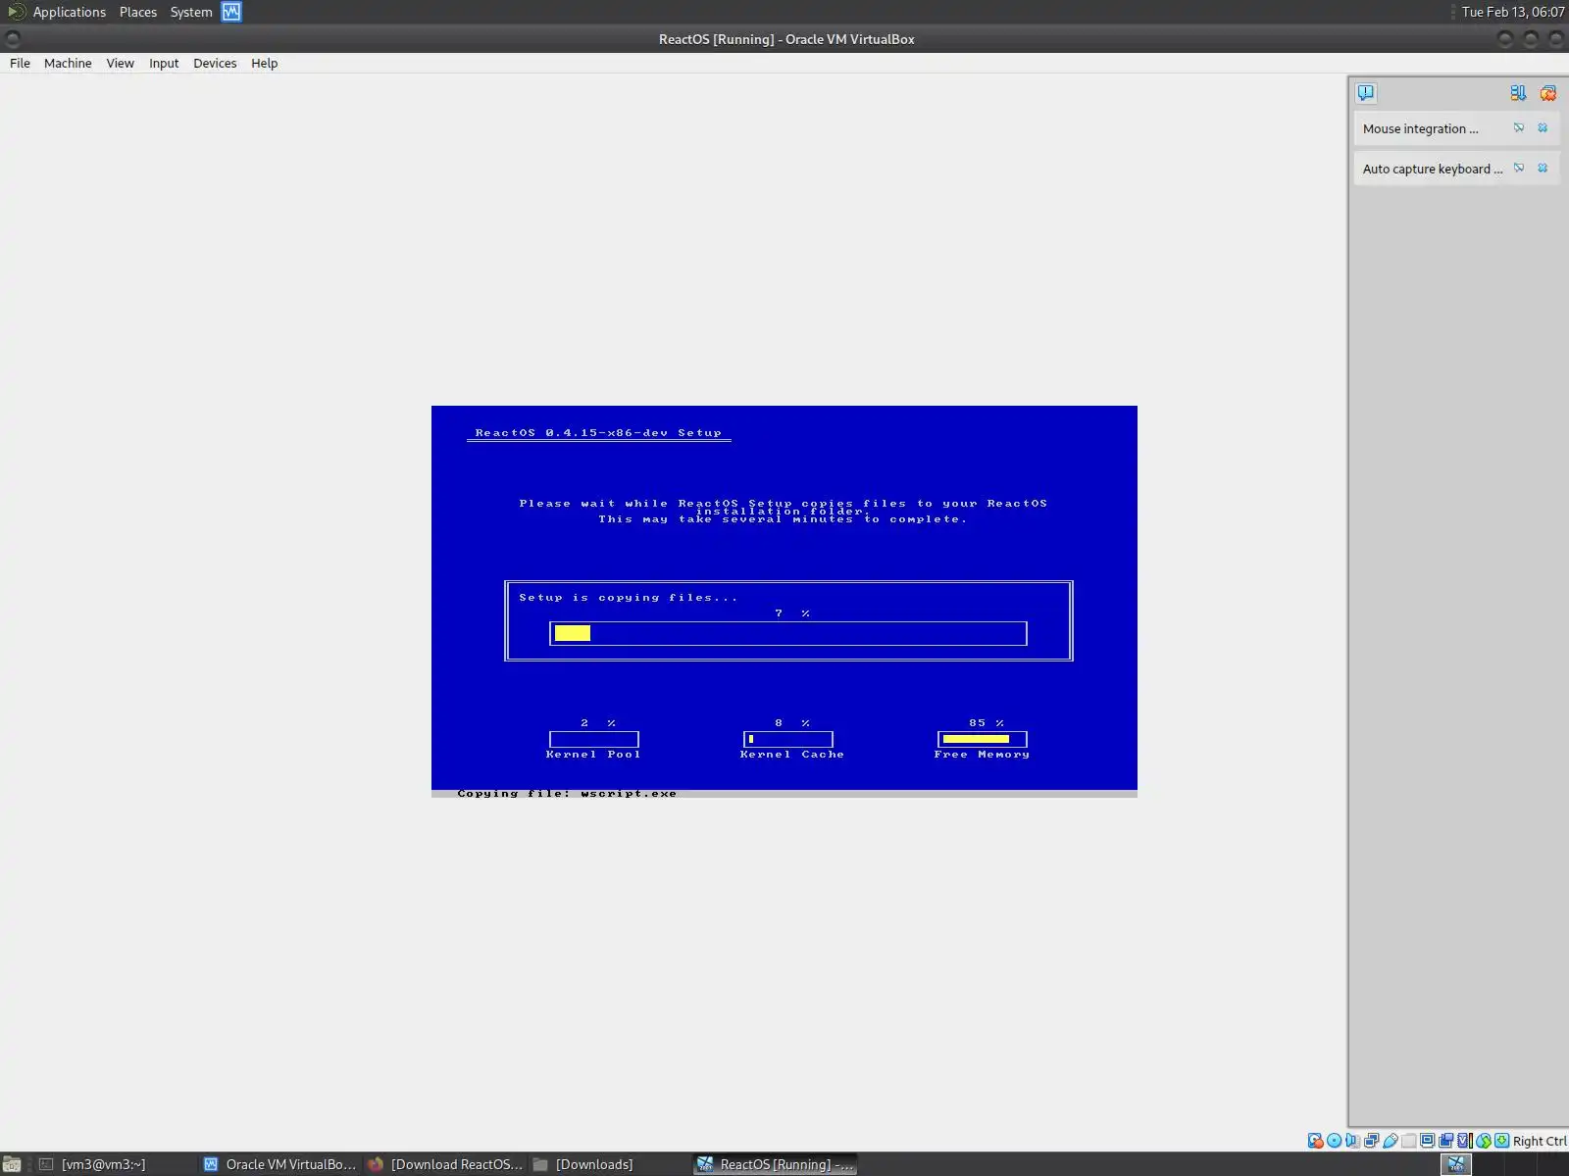Image resolution: width=1569 pixels, height=1176 pixels.
Task: Click the recording status indicator icon
Action: [1446, 1141]
